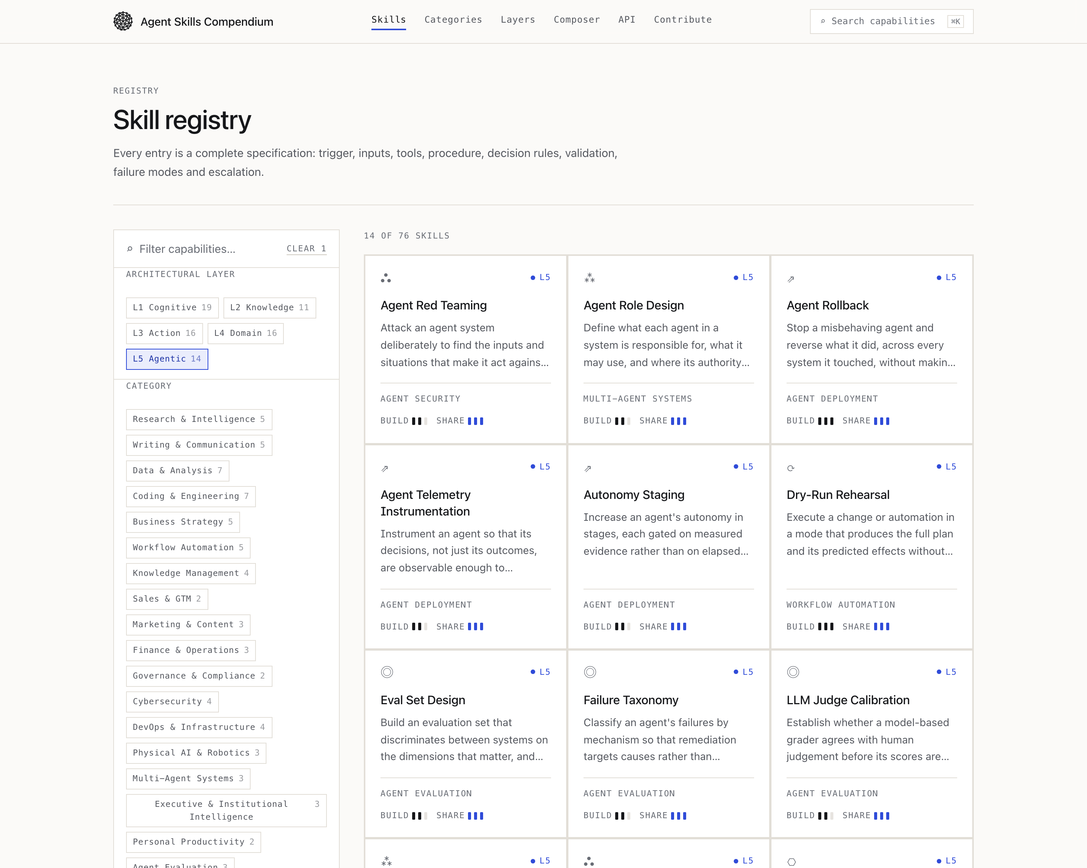
Task: Toggle Multi-Agent Systems category filter
Action: tap(188, 779)
